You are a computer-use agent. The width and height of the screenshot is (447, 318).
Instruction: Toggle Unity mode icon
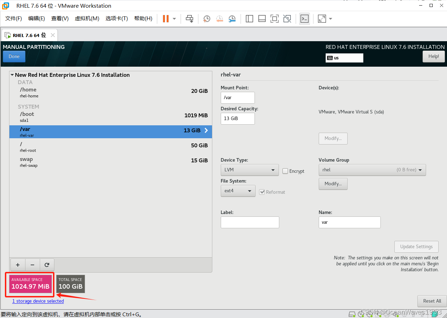coord(287,19)
